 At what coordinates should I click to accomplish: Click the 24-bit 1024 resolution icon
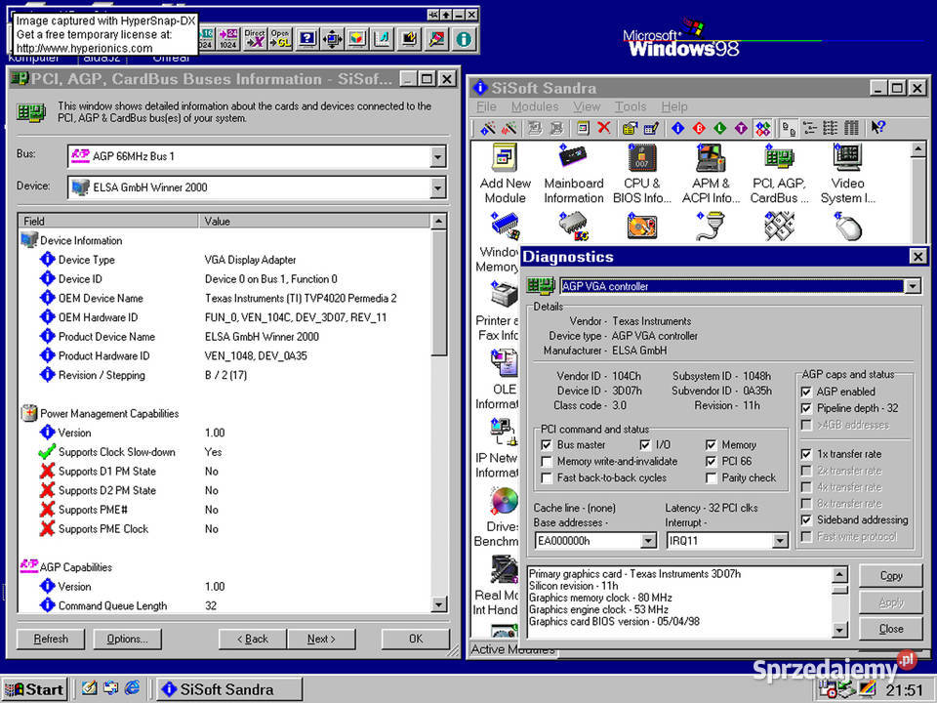[x=227, y=39]
